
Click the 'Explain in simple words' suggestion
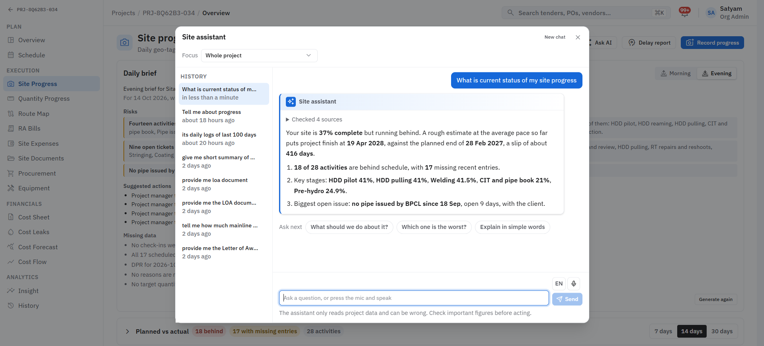(512, 227)
